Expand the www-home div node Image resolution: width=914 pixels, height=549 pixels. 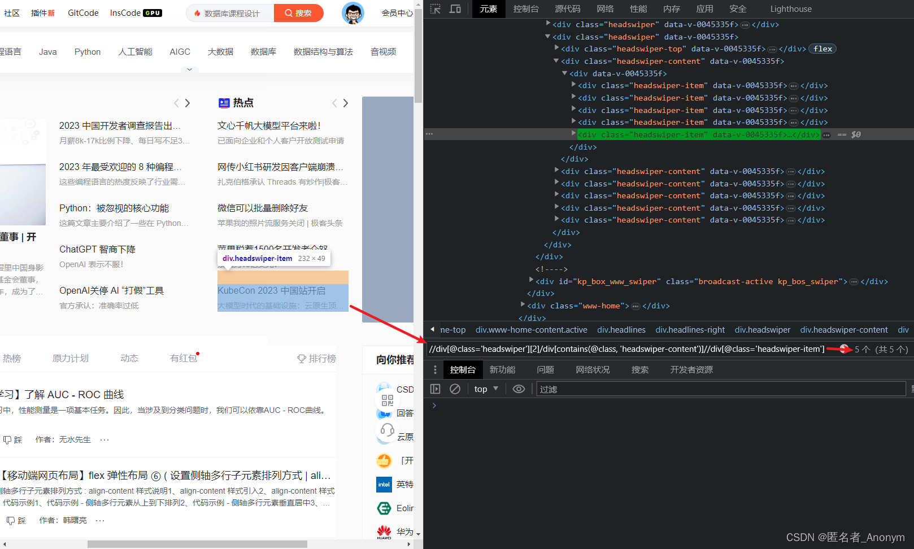[523, 305]
